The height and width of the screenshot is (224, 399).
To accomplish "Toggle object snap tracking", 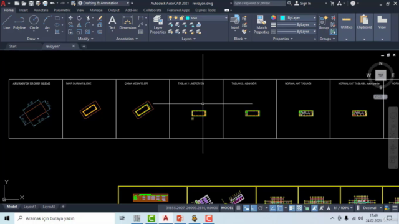I will point(272,208).
